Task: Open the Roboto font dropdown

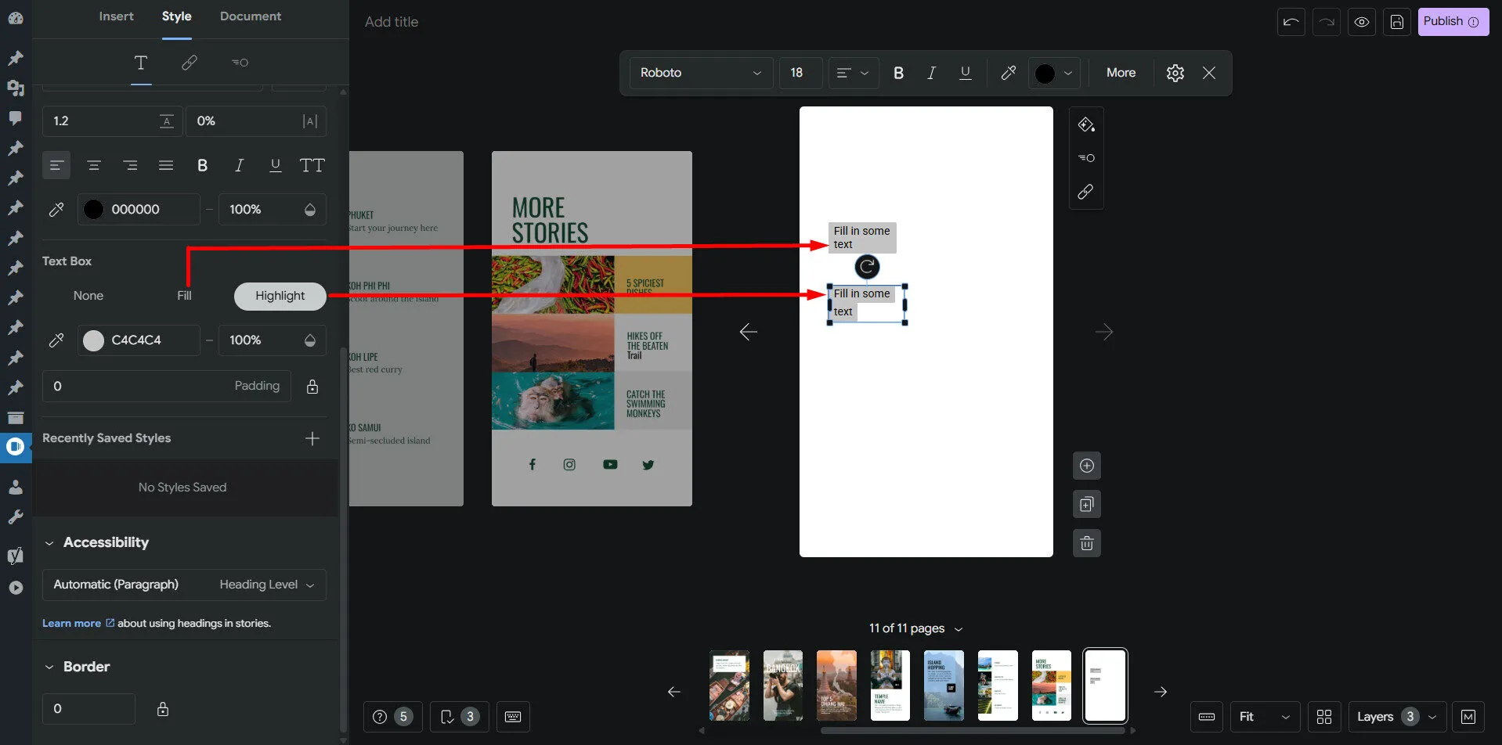Action: pos(700,73)
